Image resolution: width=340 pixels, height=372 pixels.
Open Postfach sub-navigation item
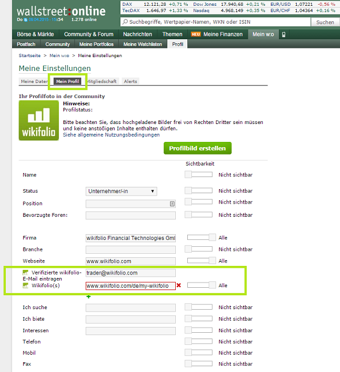pos(26,44)
